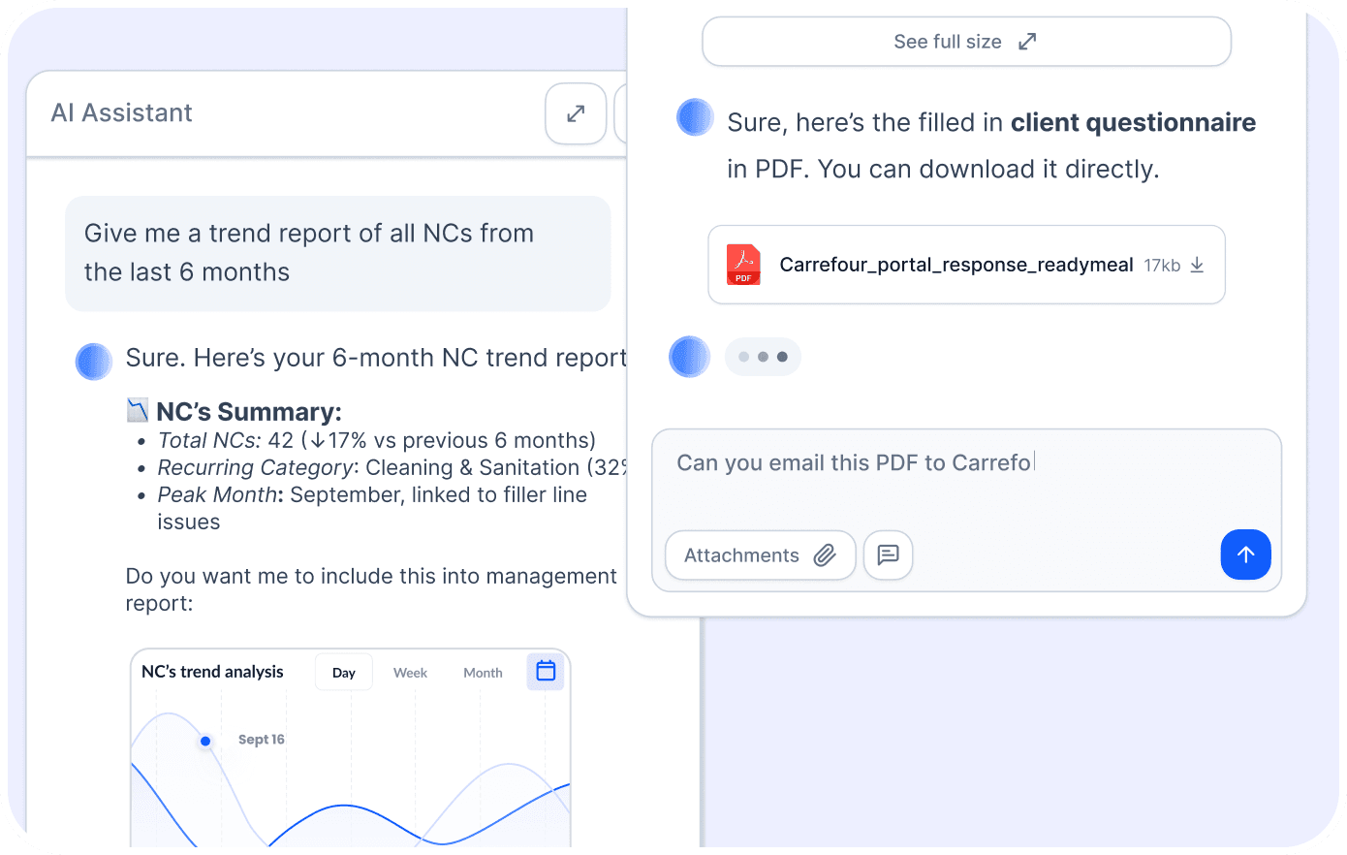Screen dimensions: 1347x855
Task: Select the 'Total NCs: 42' summary line
Action: [377, 440]
